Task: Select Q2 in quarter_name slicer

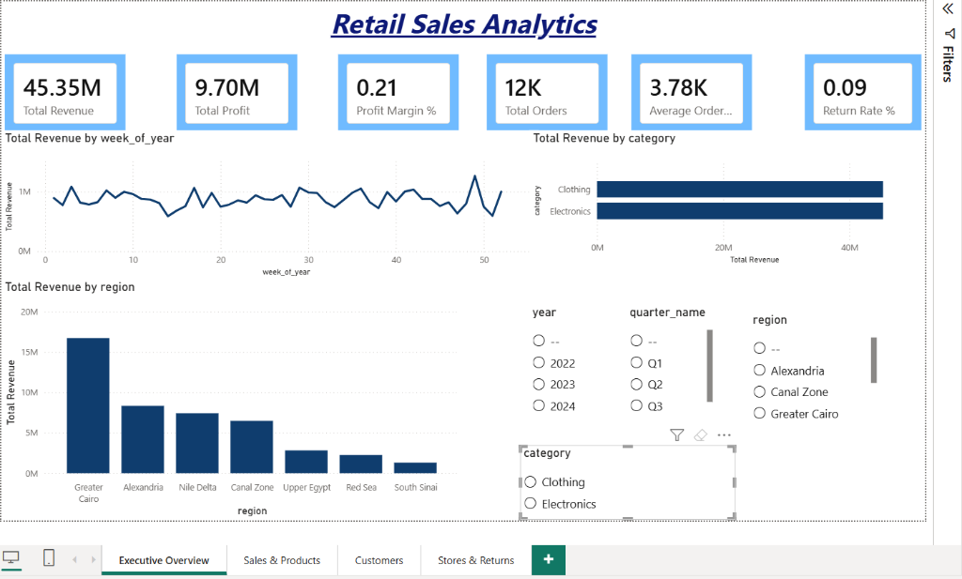Action: click(636, 384)
